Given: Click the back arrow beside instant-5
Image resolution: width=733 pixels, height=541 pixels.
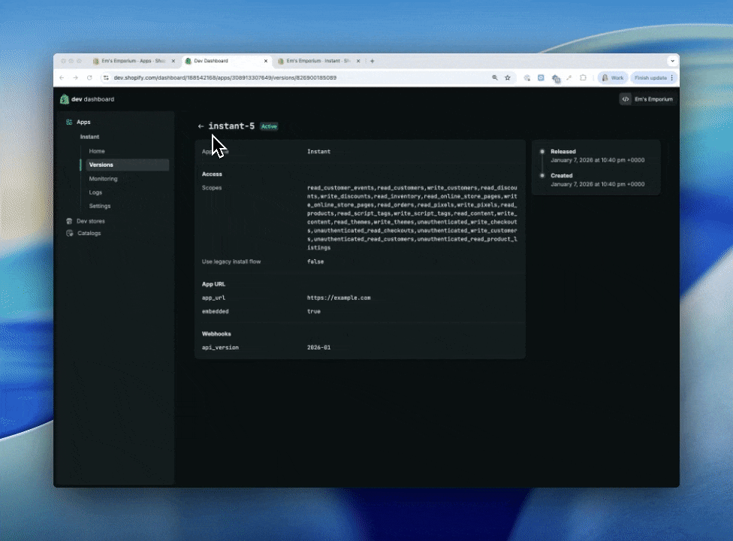Looking at the screenshot, I should 201,126.
